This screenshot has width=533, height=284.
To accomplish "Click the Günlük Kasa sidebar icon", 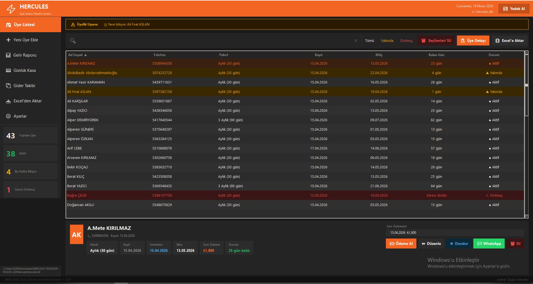I will pos(8,70).
